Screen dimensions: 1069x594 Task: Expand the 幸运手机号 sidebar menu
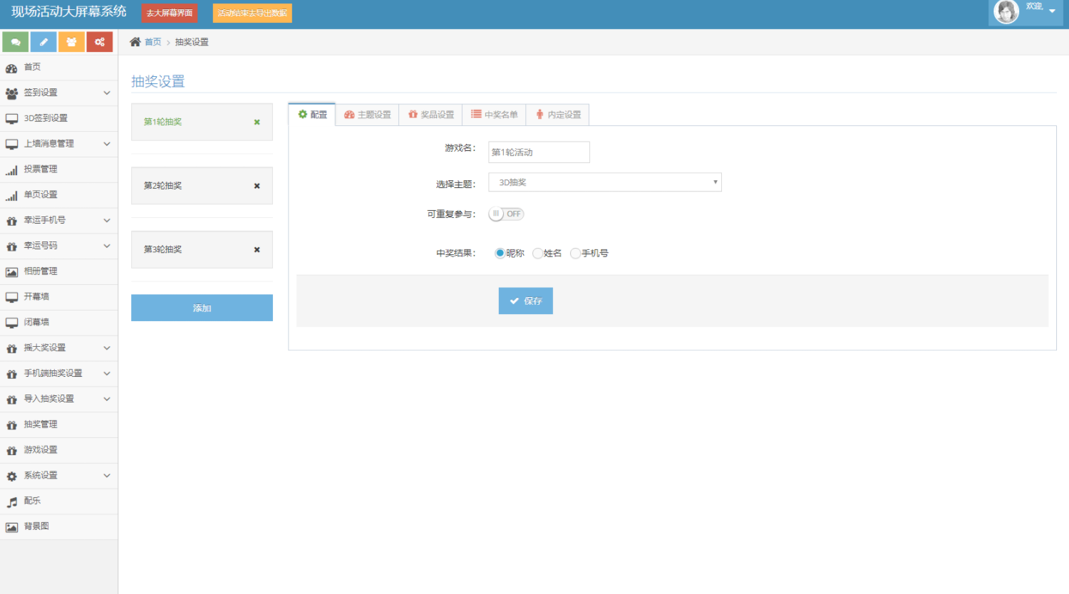(58, 220)
